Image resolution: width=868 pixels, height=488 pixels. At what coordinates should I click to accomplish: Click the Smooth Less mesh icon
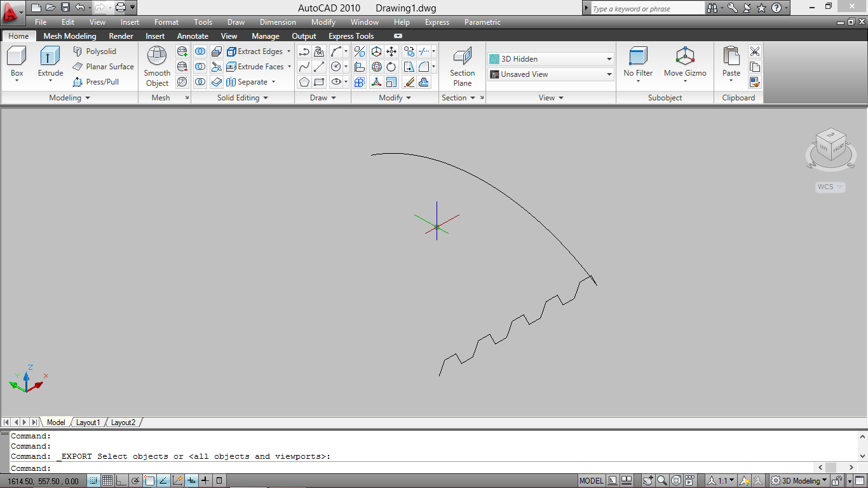pyautogui.click(x=182, y=67)
